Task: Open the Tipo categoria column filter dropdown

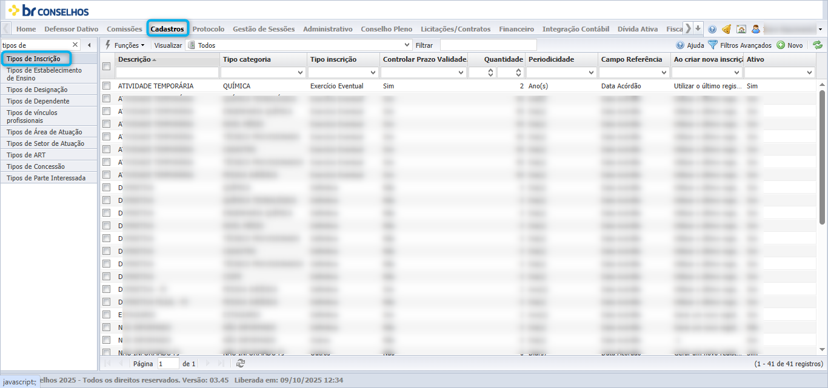Action: (301, 73)
